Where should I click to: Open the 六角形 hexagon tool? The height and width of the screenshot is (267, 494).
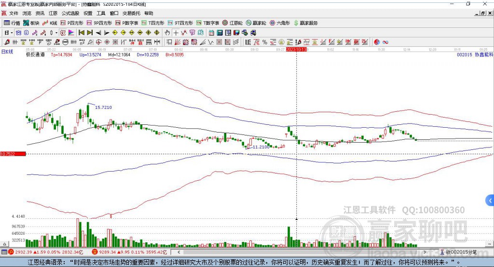click(x=280, y=23)
